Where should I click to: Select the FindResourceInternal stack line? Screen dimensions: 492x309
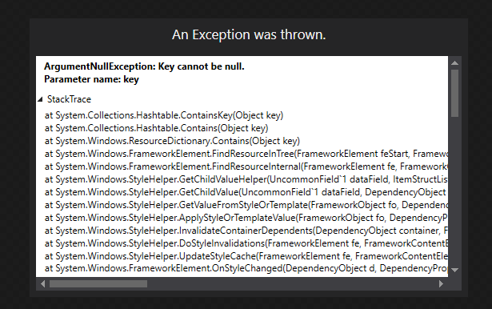click(x=246, y=167)
